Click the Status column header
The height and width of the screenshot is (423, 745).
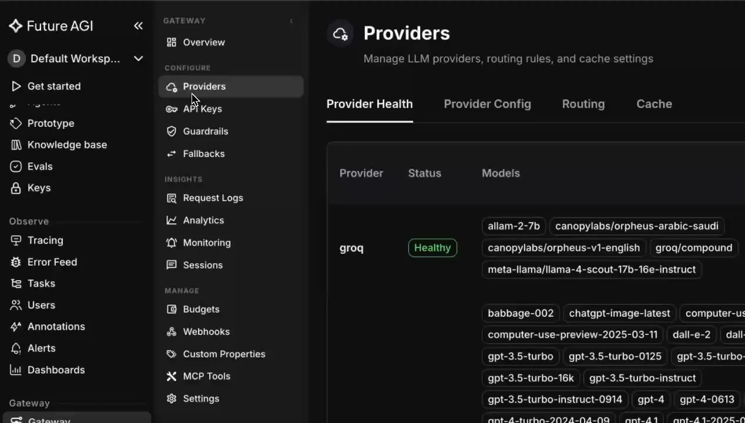(x=425, y=173)
